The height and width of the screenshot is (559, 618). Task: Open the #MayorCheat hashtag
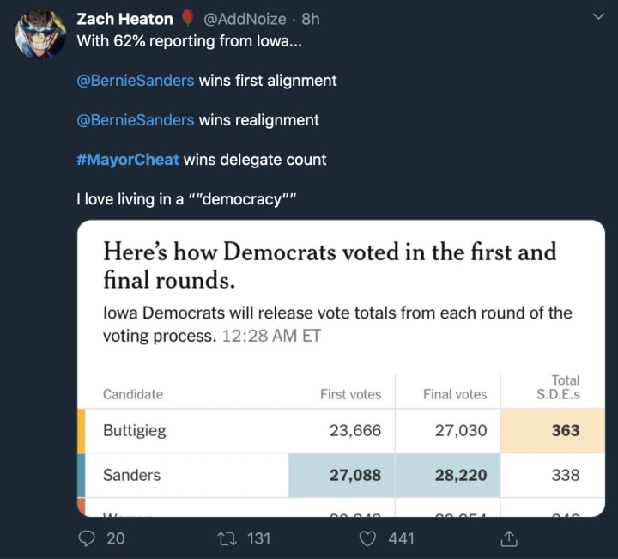point(128,160)
